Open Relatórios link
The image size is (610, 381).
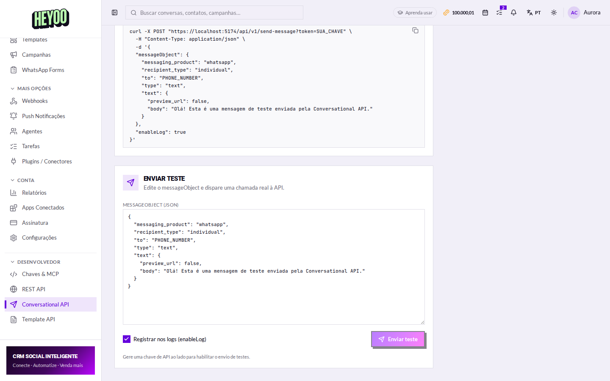pos(50,193)
